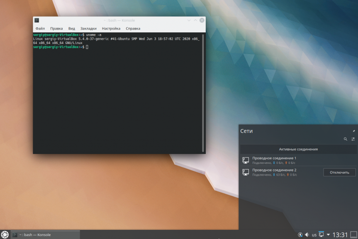Click the show desktop icon
Viewport: 358px width, 239px height.
[x=354, y=235]
